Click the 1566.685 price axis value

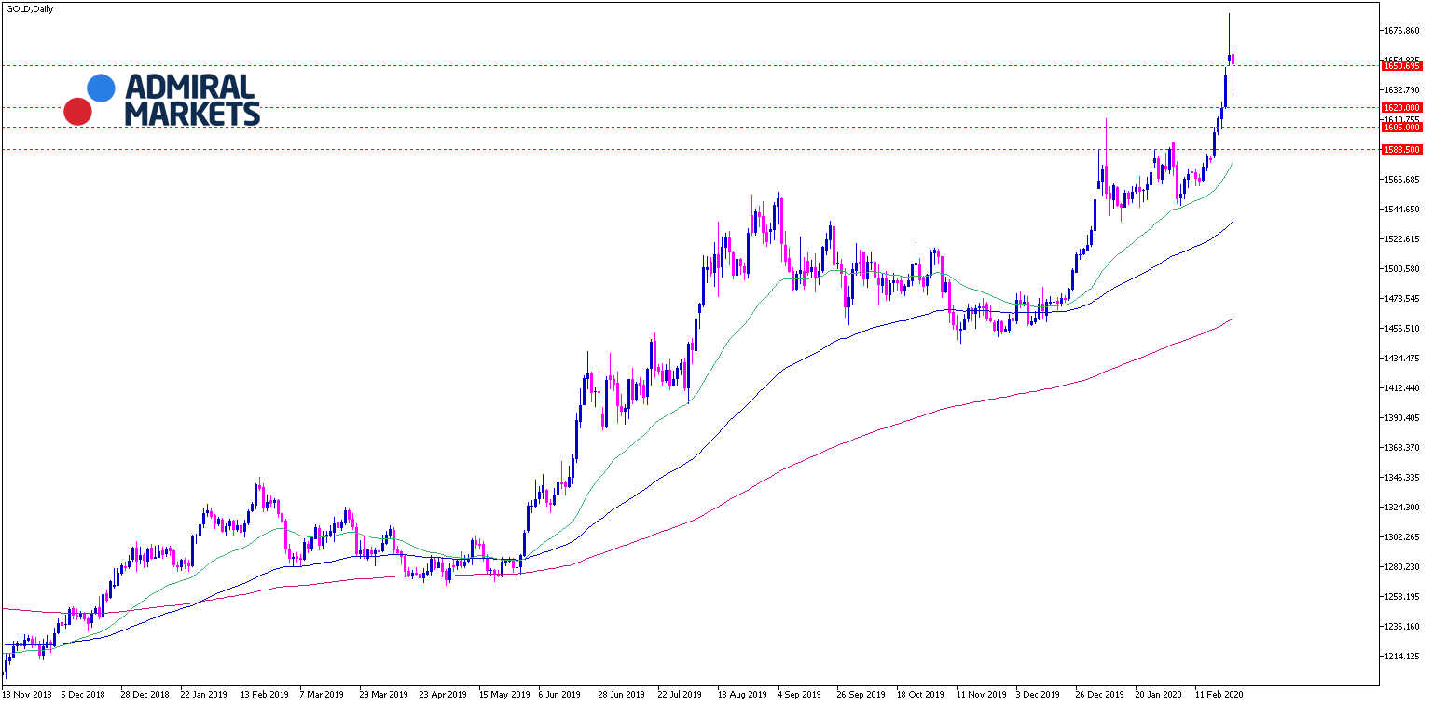1402,180
